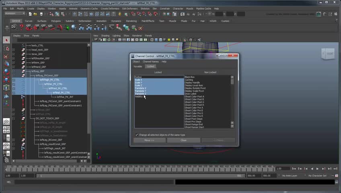Viewport: 341px width, 193px height.
Task: Open Object menu in Channel Control
Action: pyautogui.click(x=136, y=62)
